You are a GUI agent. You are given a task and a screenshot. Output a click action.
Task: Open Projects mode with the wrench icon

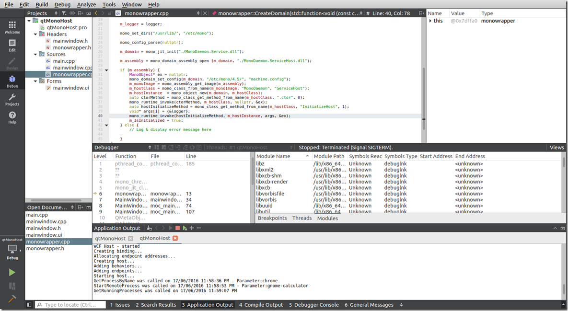[x=12, y=99]
